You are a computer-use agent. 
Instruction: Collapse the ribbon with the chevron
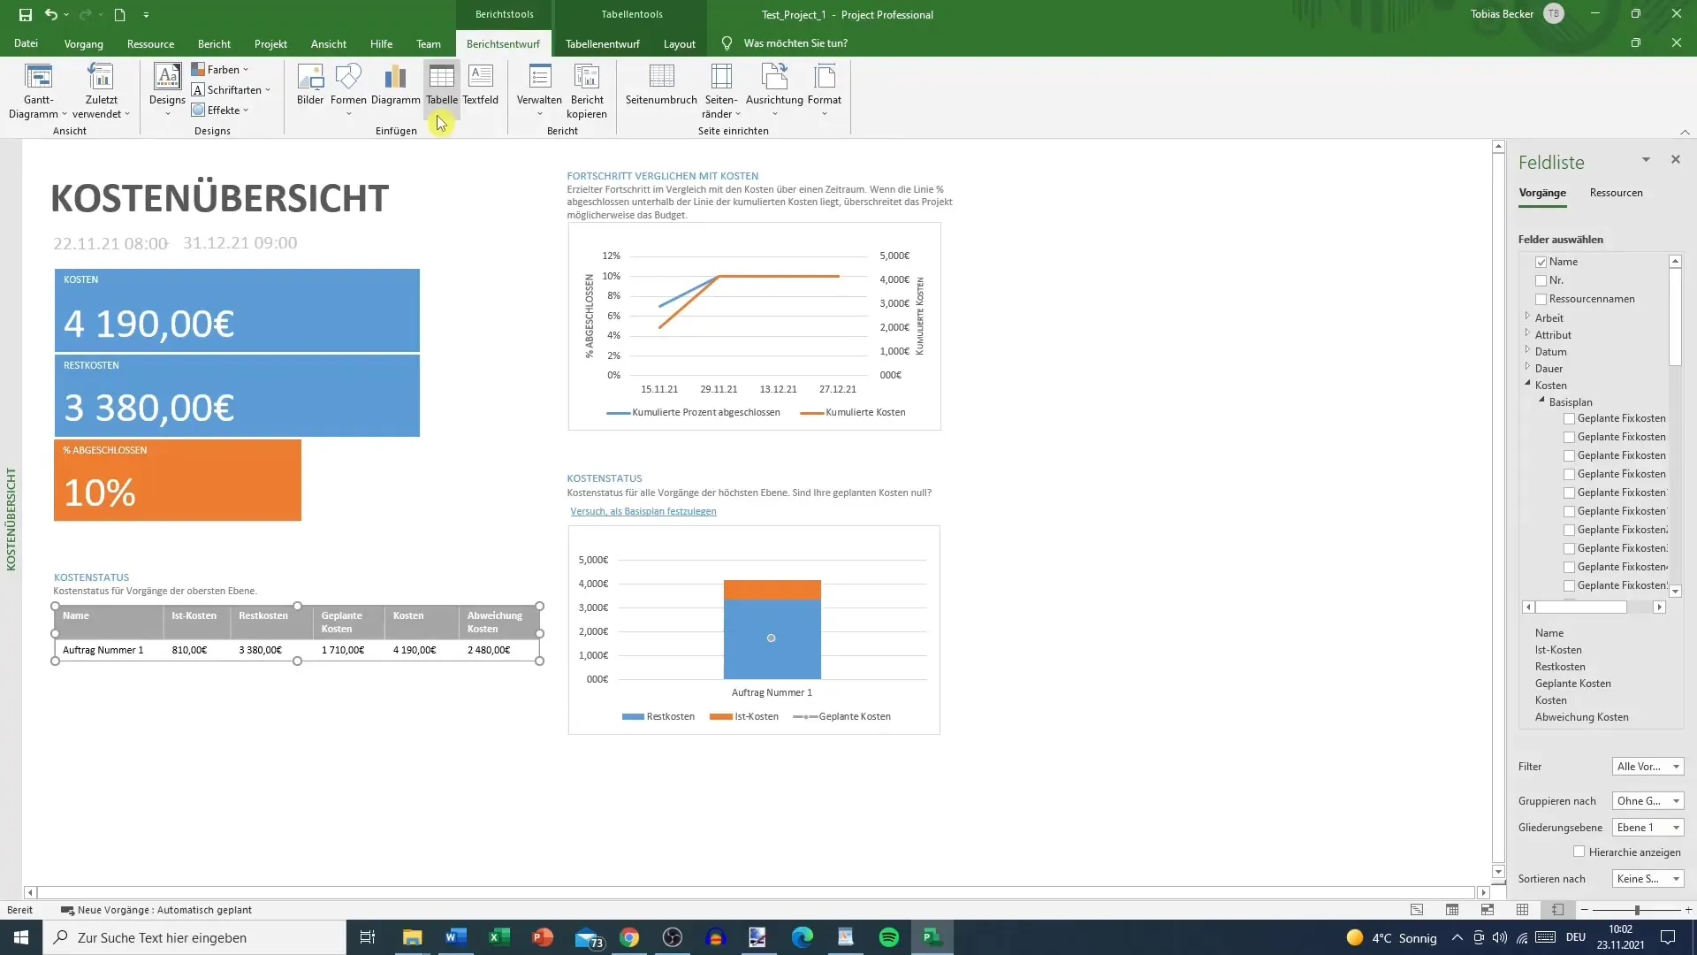click(1685, 132)
